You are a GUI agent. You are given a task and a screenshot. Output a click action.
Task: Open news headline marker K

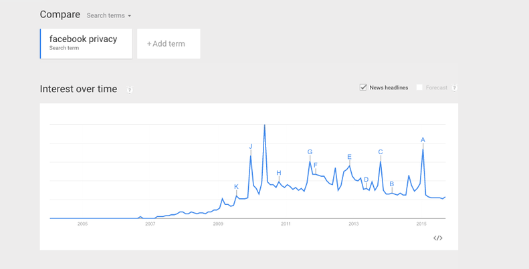(236, 187)
